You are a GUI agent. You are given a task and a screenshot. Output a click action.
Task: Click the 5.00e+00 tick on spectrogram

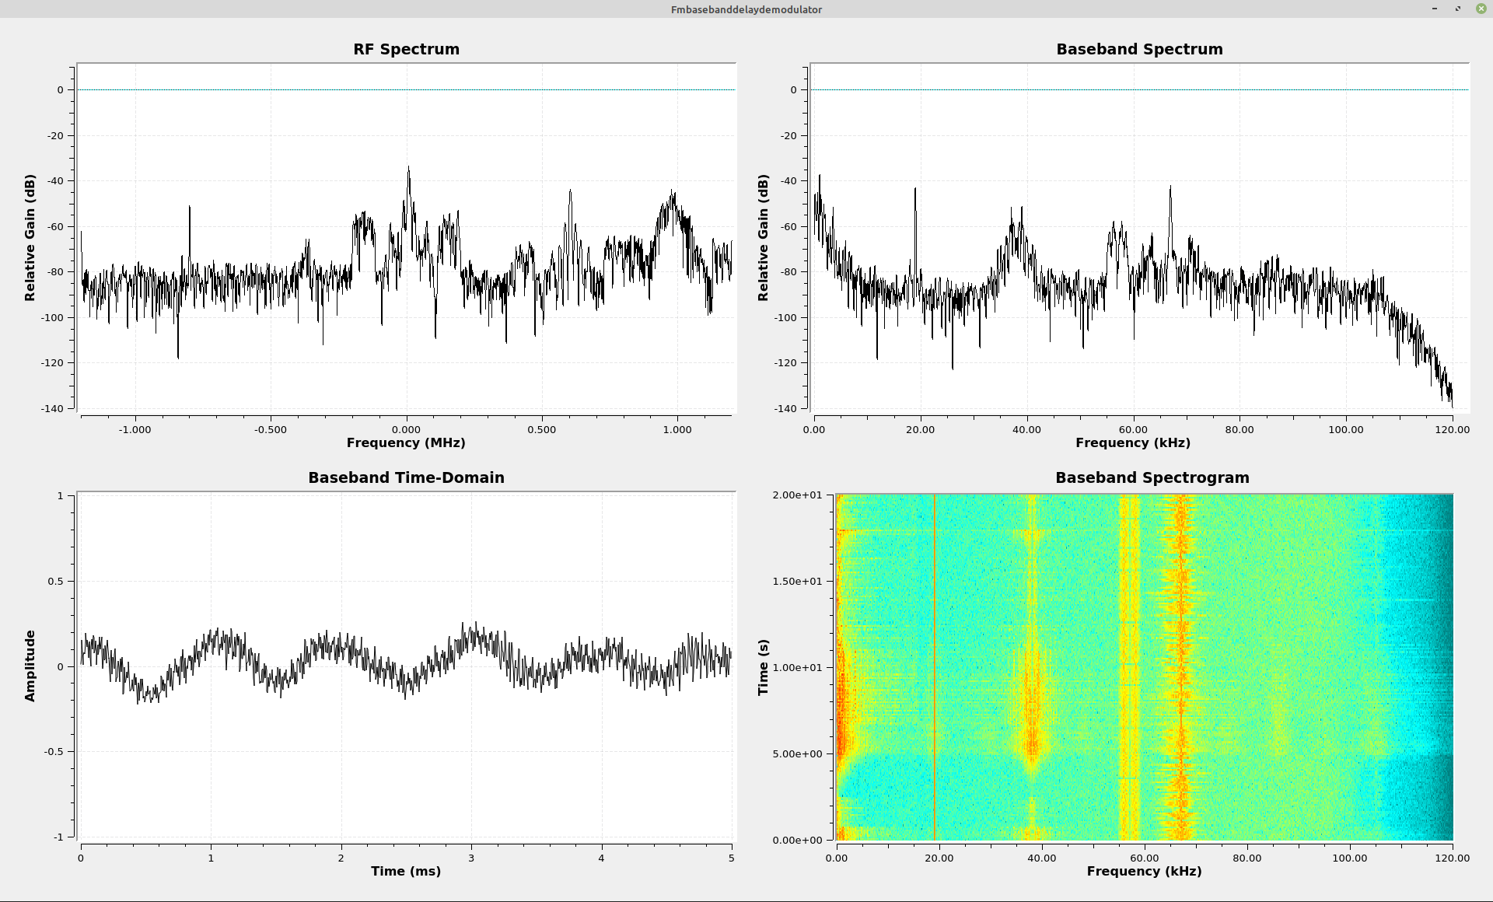point(797,753)
